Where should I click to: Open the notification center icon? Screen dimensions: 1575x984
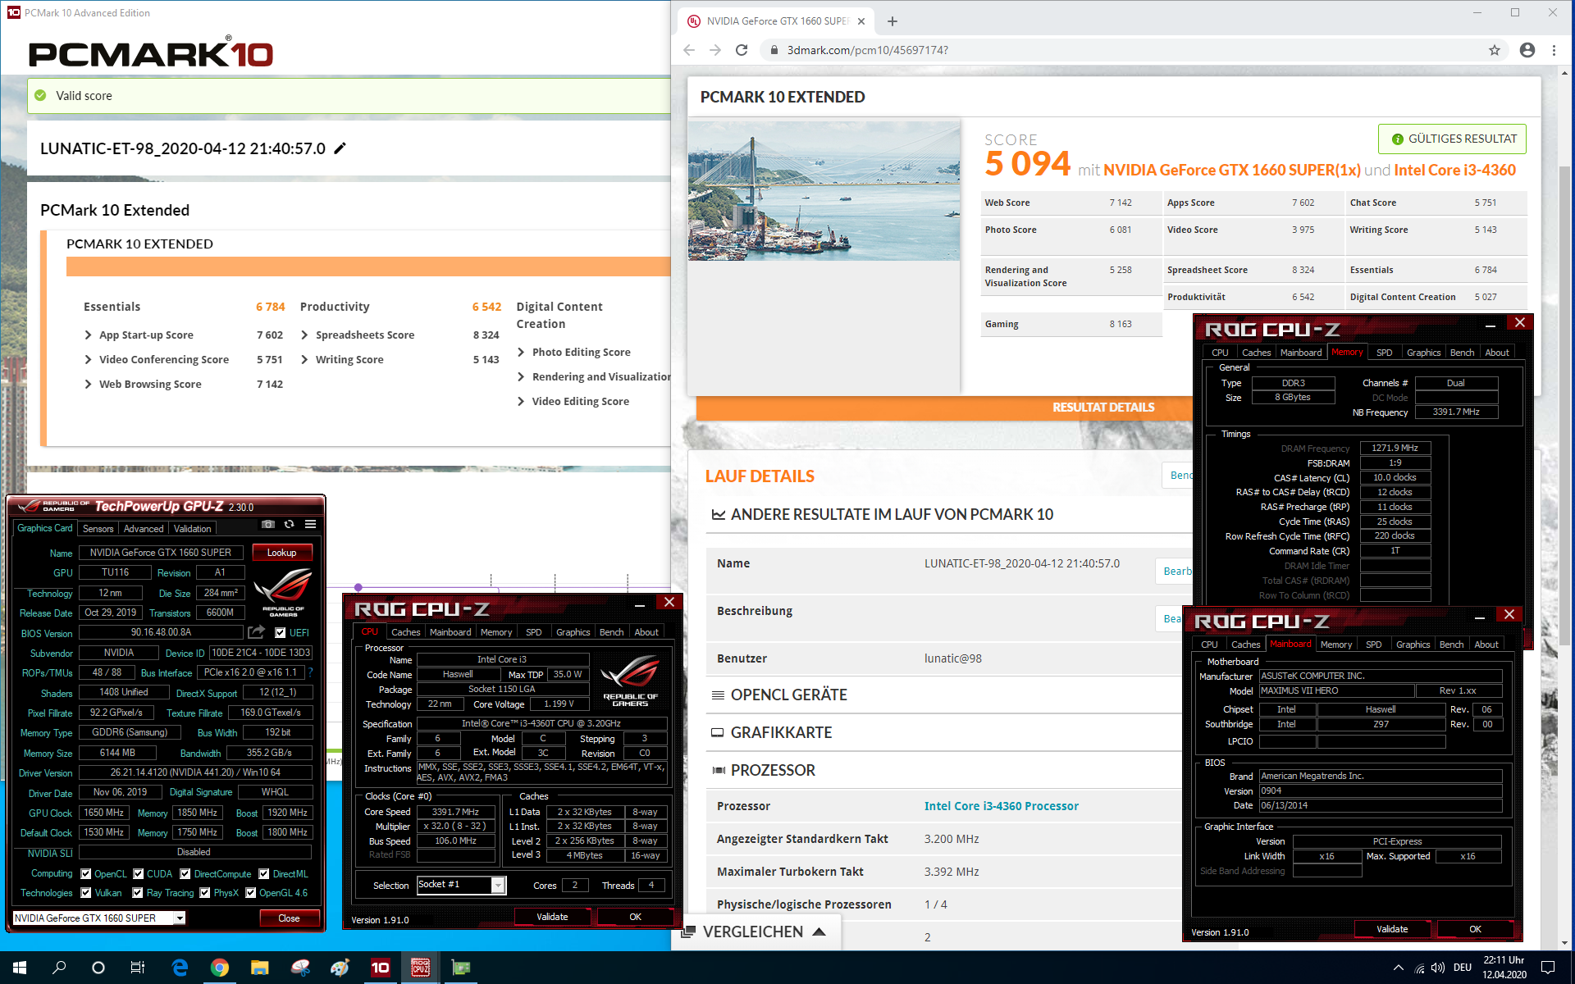point(1548,968)
